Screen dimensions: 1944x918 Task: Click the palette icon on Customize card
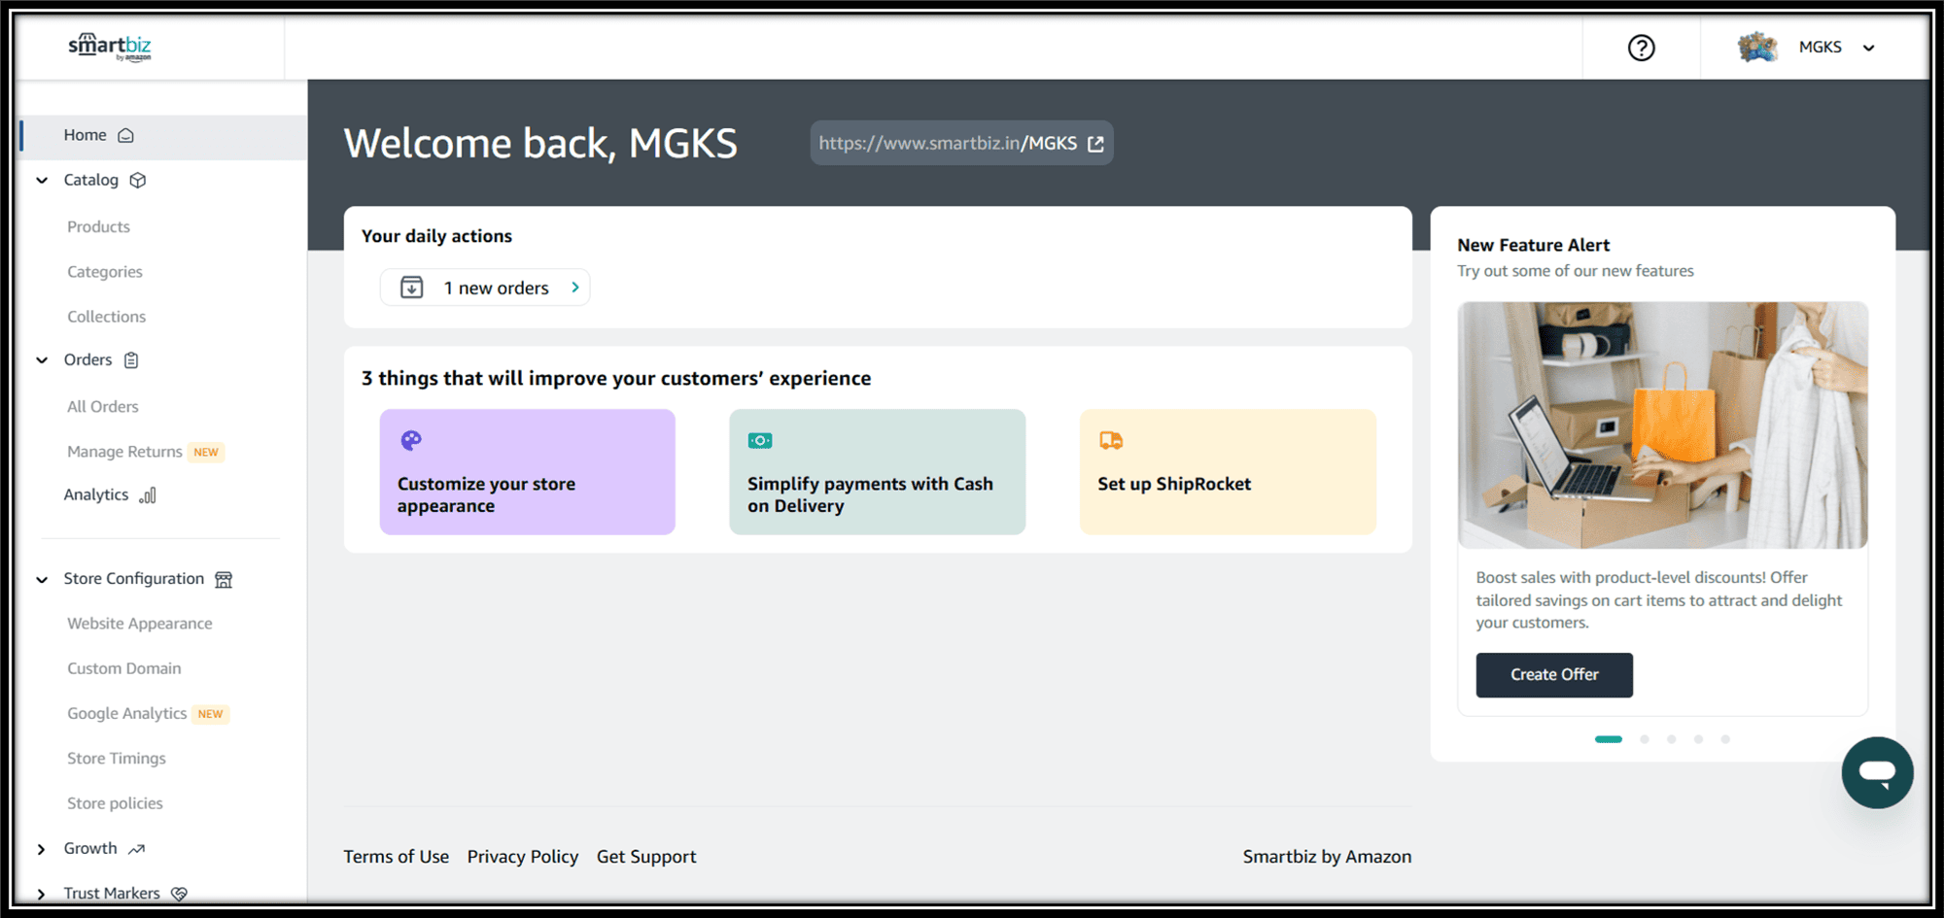(x=411, y=441)
